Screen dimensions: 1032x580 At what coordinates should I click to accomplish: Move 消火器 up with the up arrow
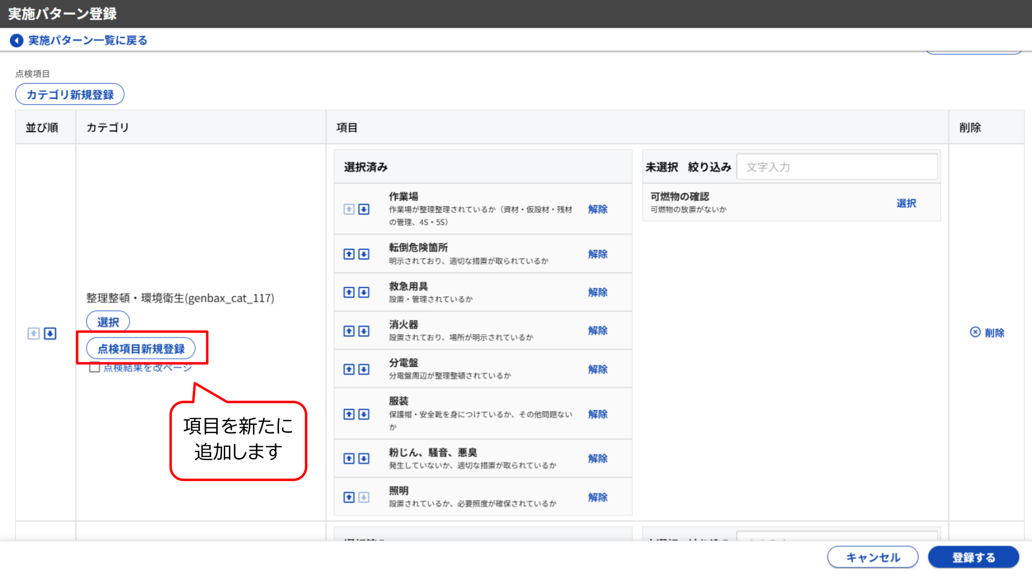348,331
